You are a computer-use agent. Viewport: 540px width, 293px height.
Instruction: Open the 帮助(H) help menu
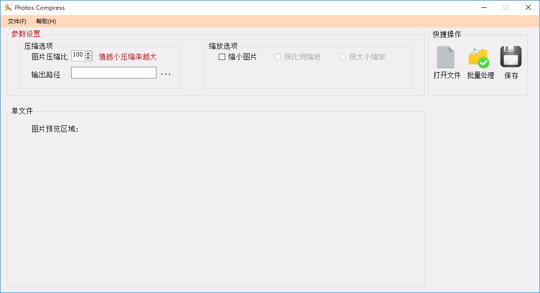point(45,21)
